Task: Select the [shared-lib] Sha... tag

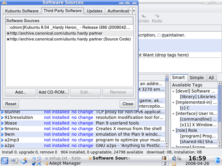Action: pyautogui.click(x=198, y=142)
